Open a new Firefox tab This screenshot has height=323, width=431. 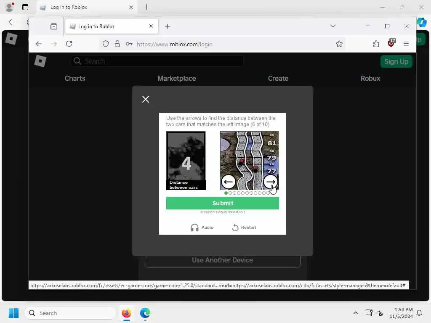pos(168,26)
